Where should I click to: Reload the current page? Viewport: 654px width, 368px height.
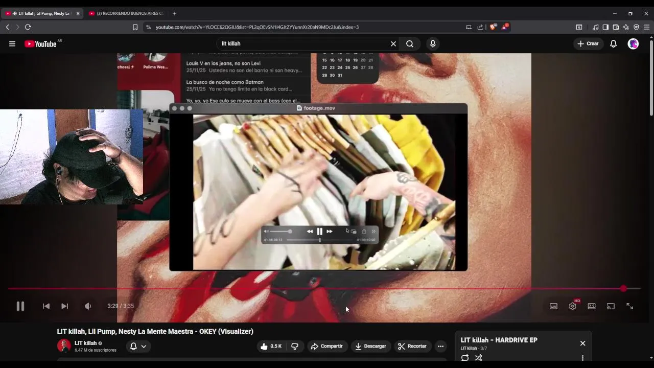(28, 27)
